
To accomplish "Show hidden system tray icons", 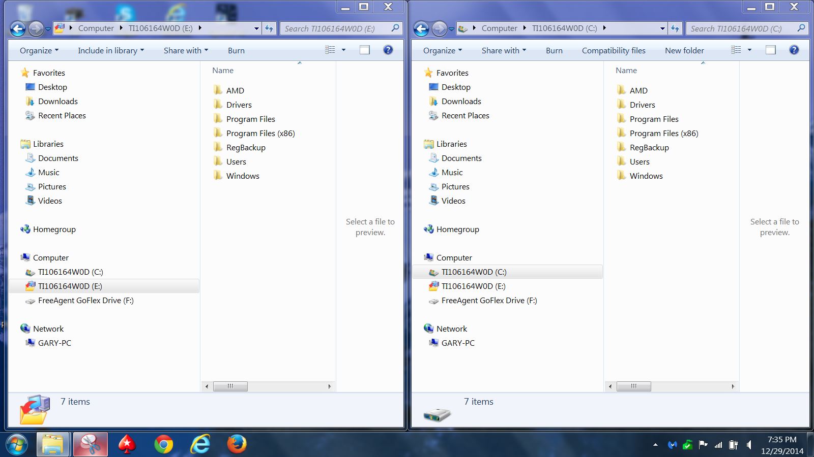I will coord(655,445).
